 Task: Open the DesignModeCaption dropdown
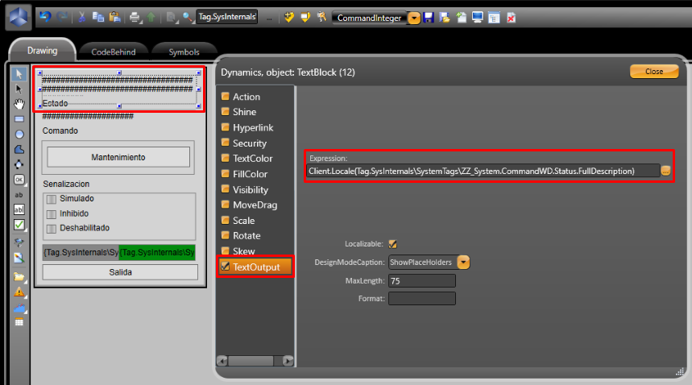coord(463,262)
